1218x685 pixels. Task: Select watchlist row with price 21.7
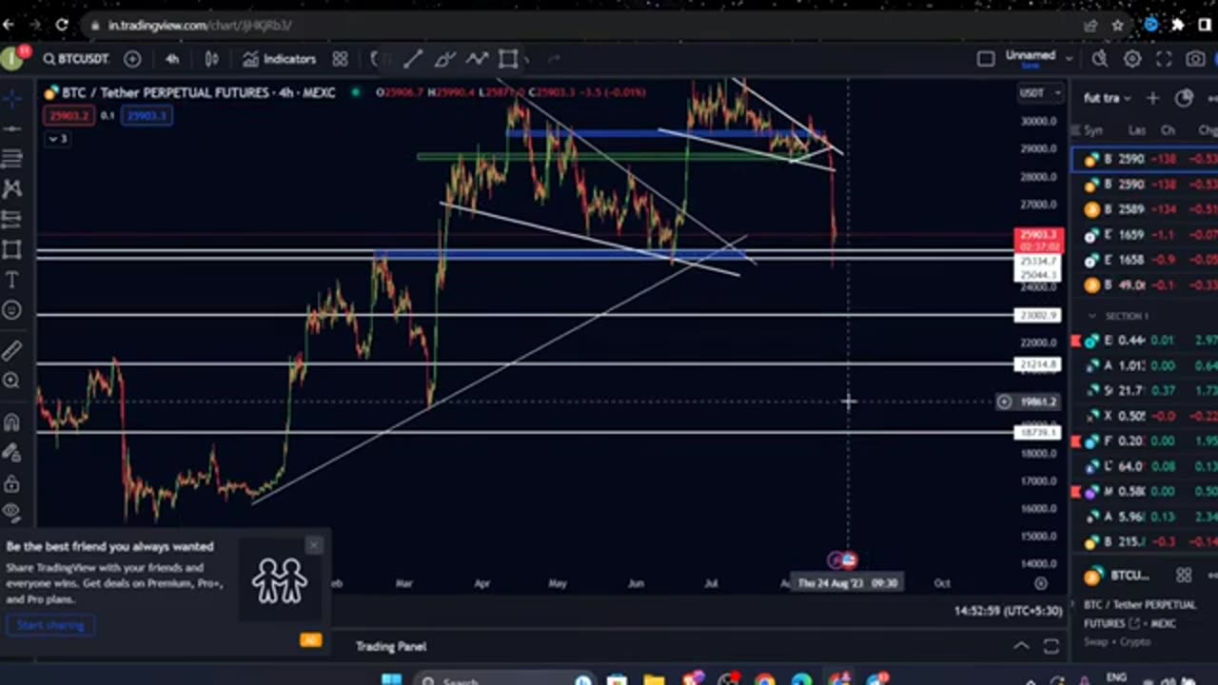(1145, 390)
